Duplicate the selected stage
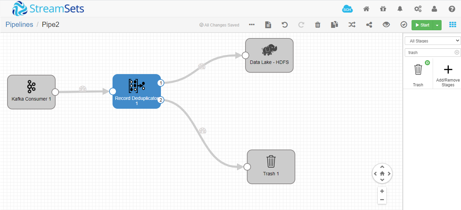The height and width of the screenshot is (210, 461). [x=334, y=25]
